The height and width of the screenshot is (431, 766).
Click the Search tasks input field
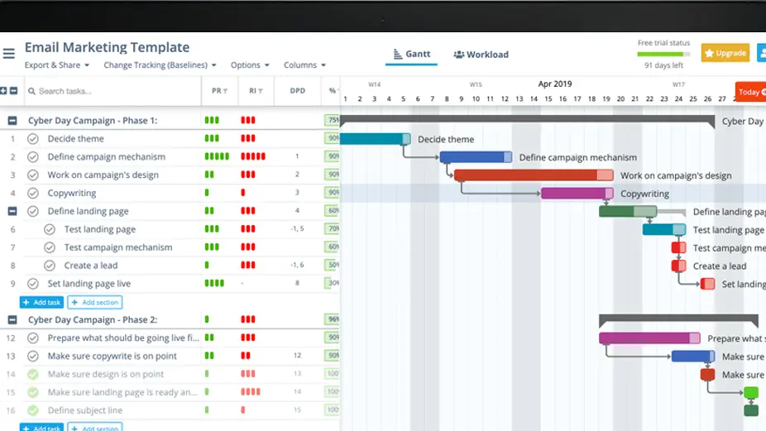click(x=116, y=91)
